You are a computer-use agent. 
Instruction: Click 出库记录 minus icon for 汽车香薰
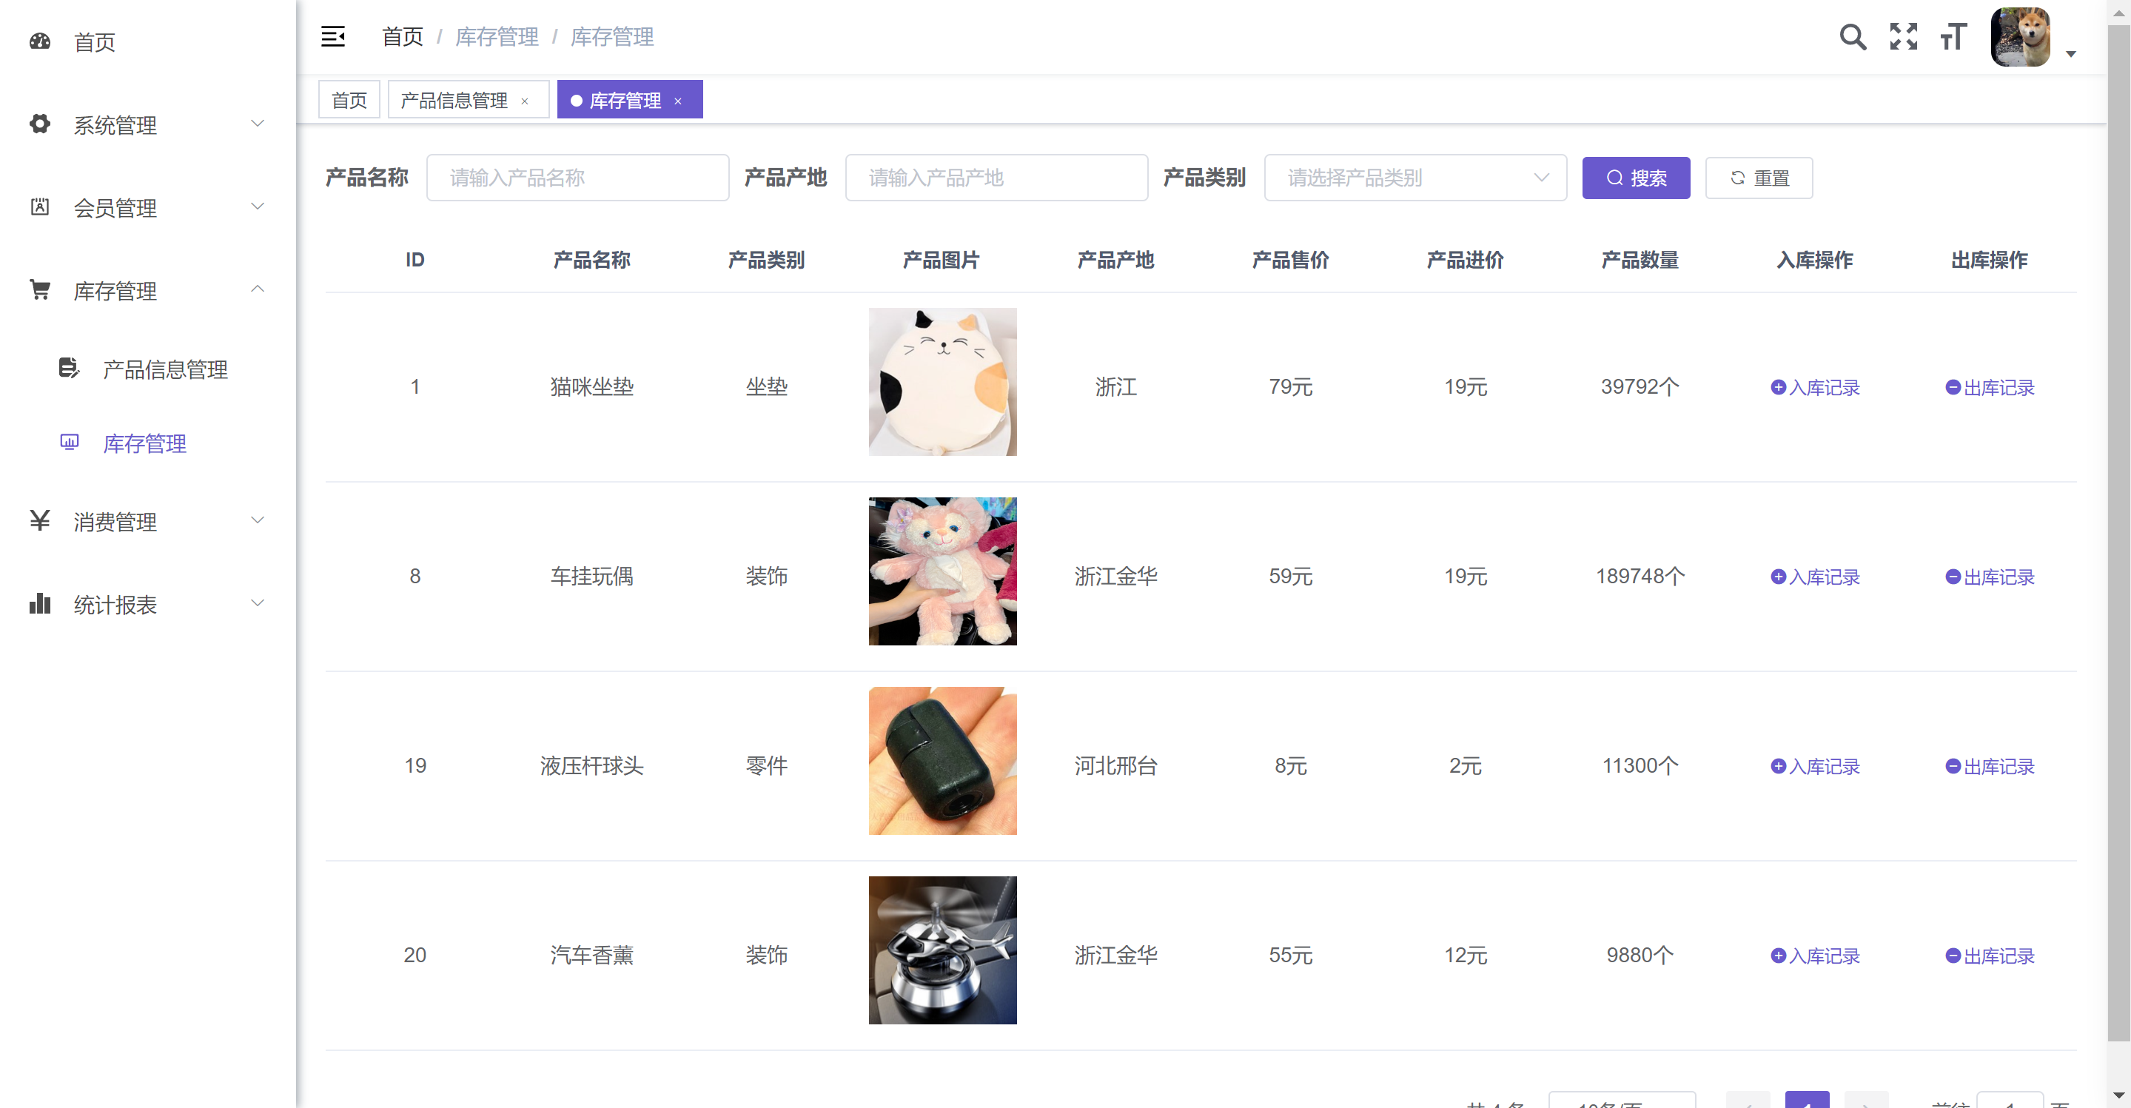pos(1953,956)
